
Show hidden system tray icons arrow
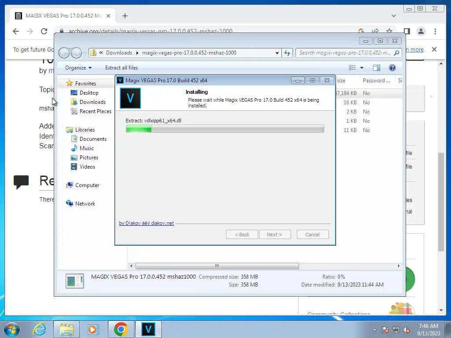click(374, 330)
